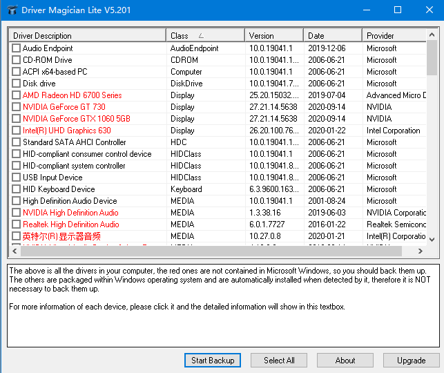444x373 pixels.
Task: Select the AMD Radeon HD 6700 Series checkbox
Action: (x=16, y=95)
